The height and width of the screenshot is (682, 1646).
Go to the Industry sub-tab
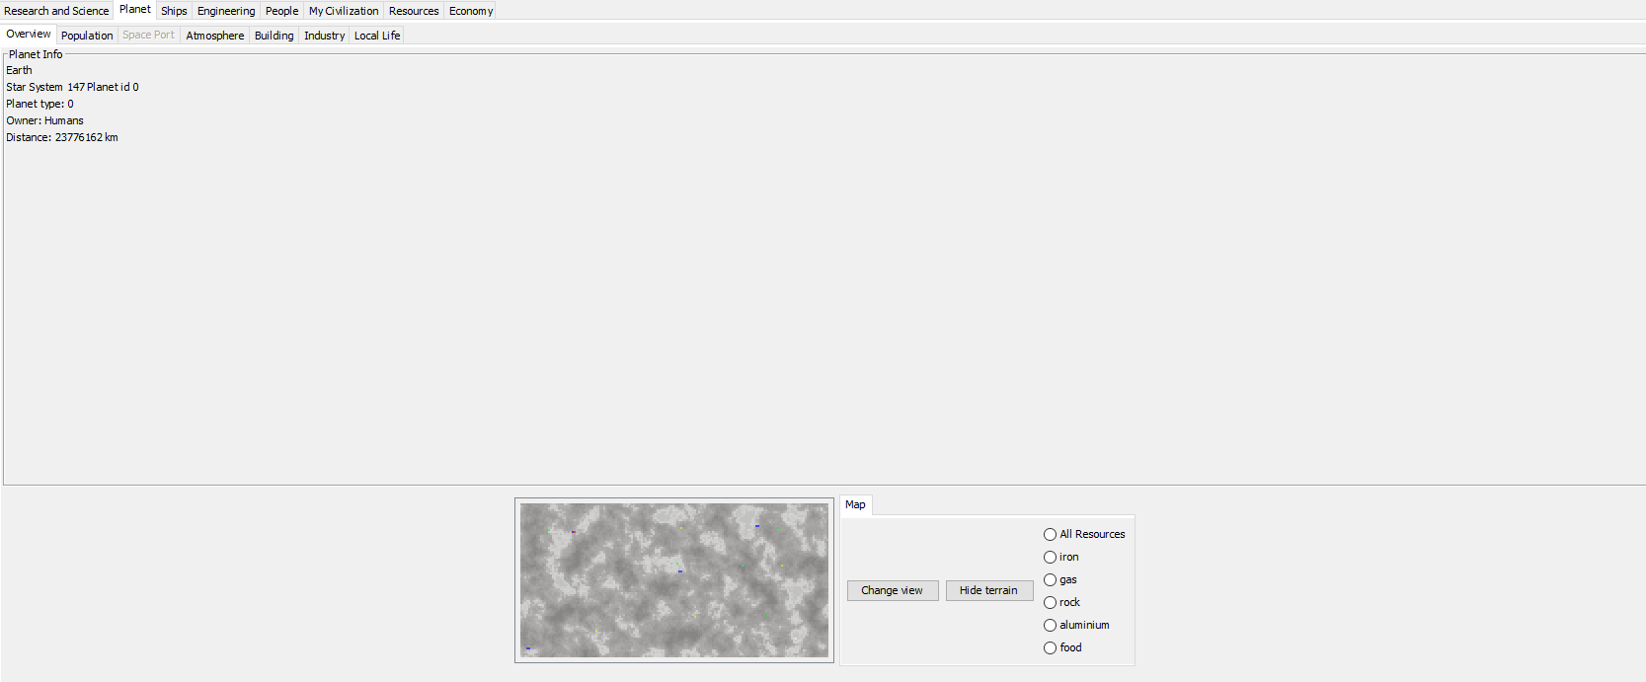[x=325, y=36]
